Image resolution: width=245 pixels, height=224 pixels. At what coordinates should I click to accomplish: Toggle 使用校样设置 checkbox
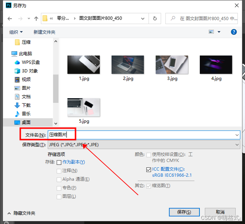click(x=149, y=155)
